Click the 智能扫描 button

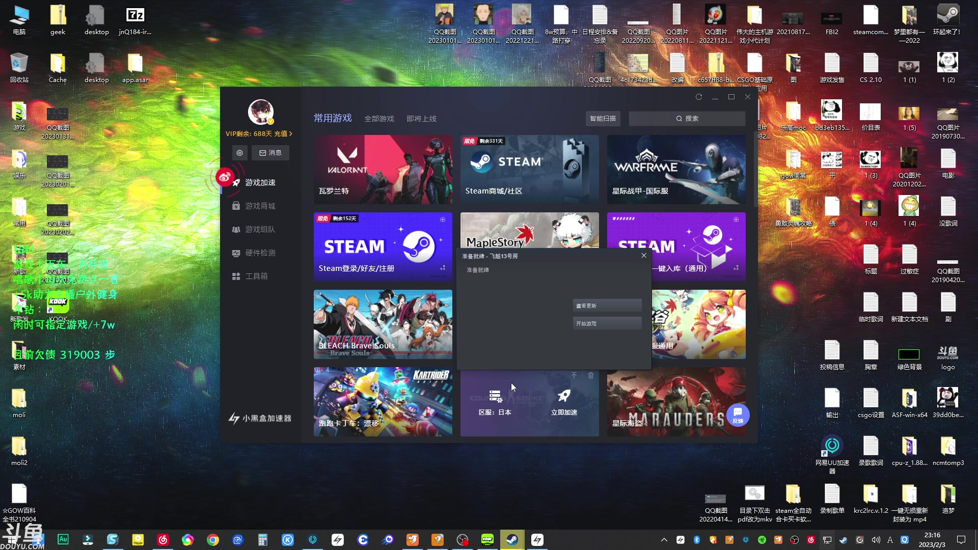[603, 119]
